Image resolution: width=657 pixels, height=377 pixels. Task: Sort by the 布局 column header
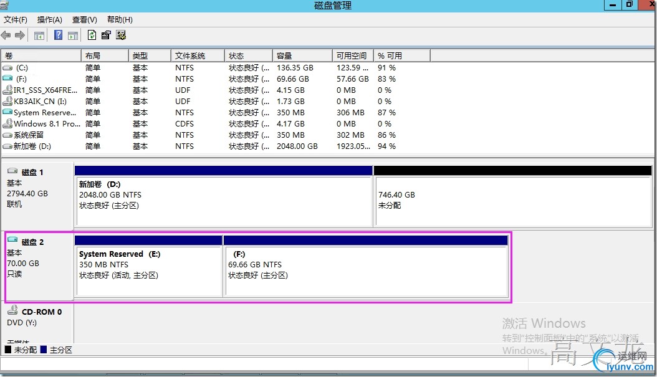point(105,55)
